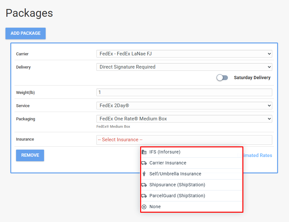This screenshot has height=222, width=289.
Task: Click the Saturday Delivery label
Action: coord(252,78)
